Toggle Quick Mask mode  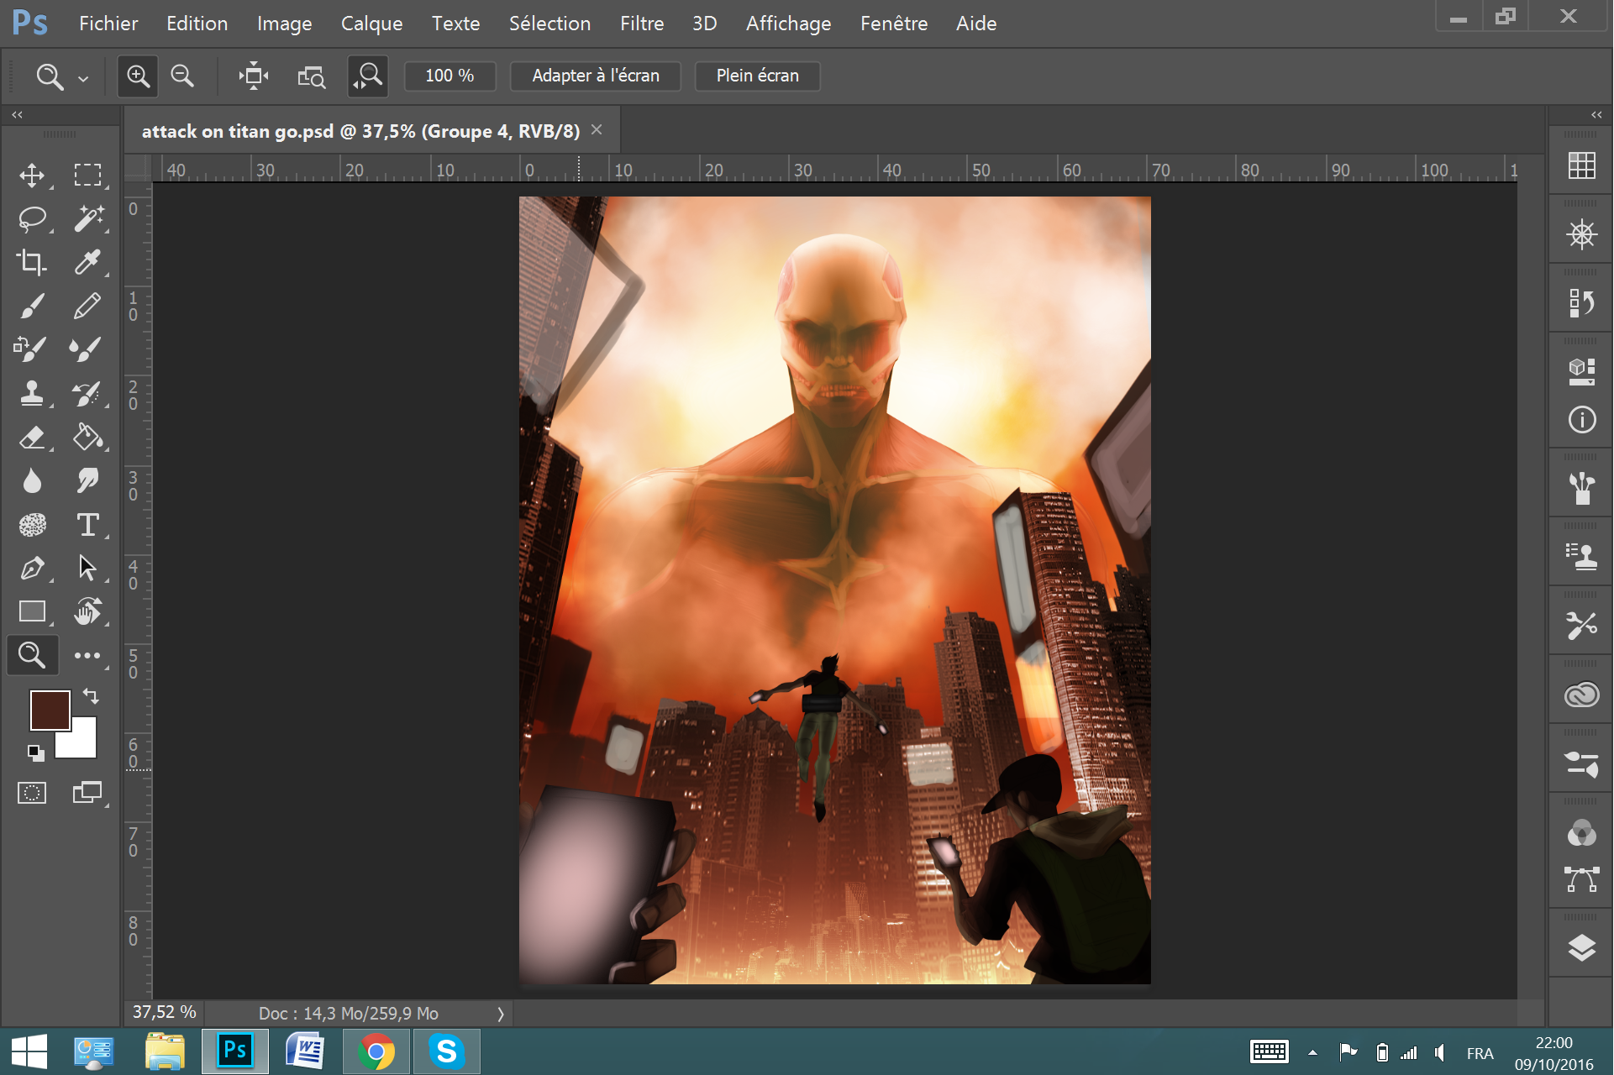(x=32, y=793)
